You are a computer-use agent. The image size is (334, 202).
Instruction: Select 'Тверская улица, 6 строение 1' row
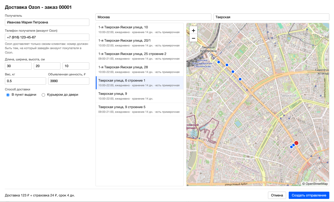tap(140, 83)
